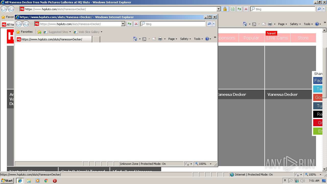
Task: Click Bing search box in back window
Action: (283, 9)
